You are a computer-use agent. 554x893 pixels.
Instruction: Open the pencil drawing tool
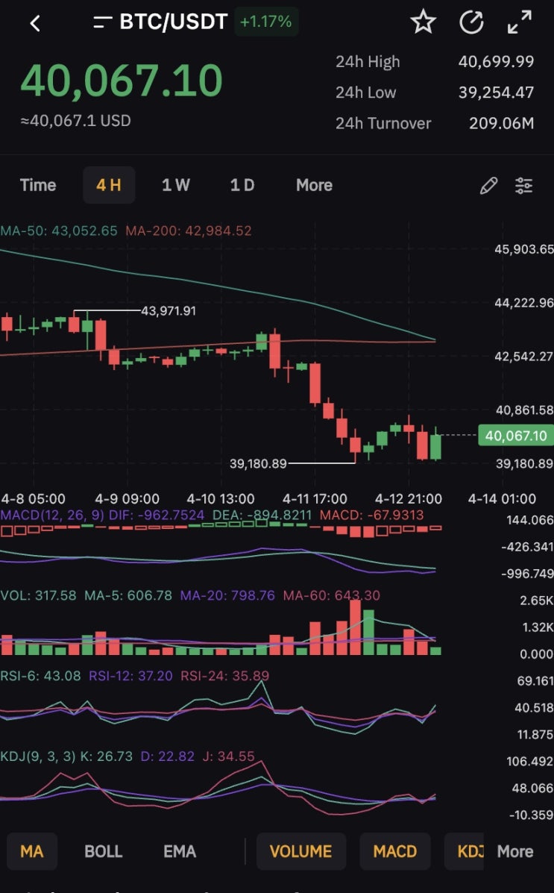click(488, 185)
